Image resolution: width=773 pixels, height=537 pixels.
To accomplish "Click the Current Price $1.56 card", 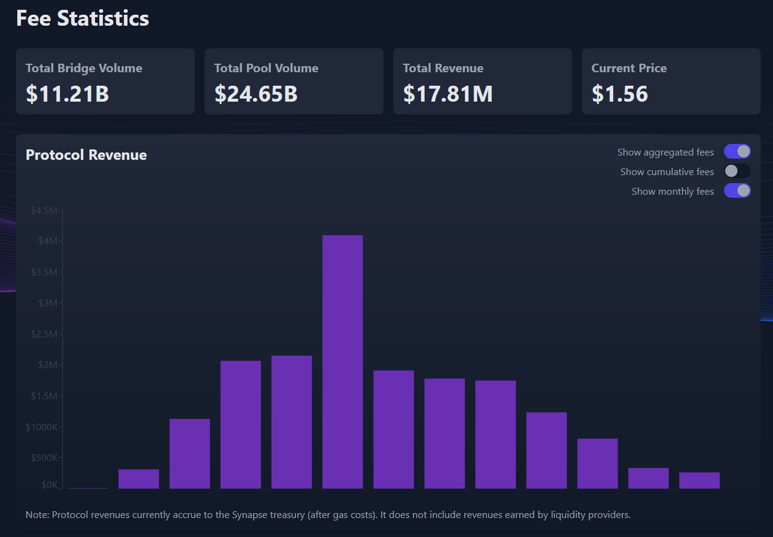I will [671, 81].
